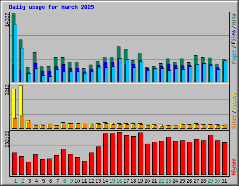
Task: Click the red KBytes bar for day 31
Action: 225,159
